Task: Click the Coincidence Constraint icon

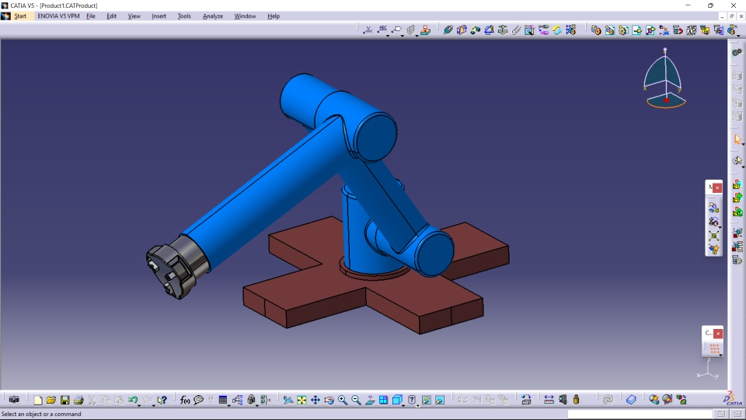Action: [x=448, y=30]
